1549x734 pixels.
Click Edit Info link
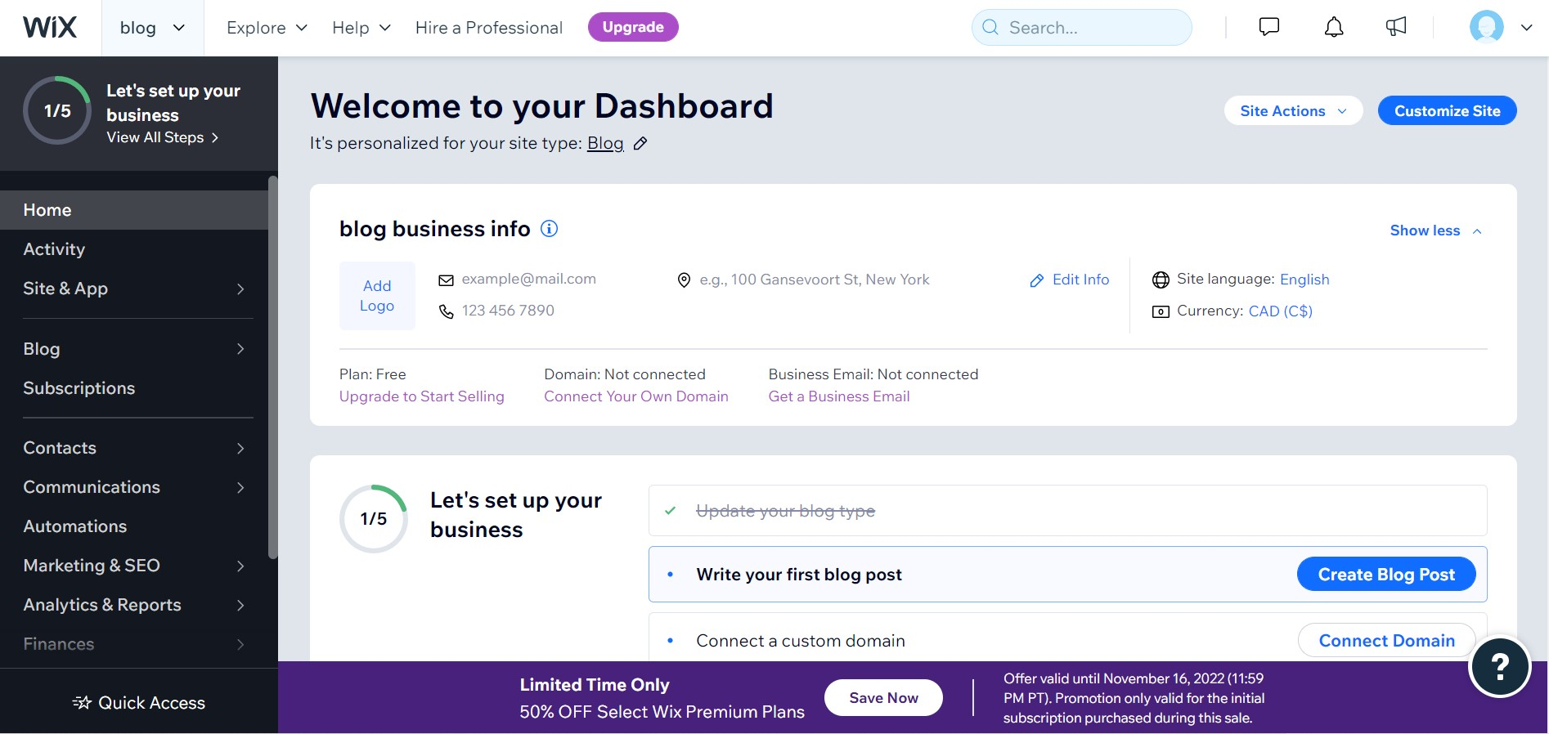point(1070,280)
